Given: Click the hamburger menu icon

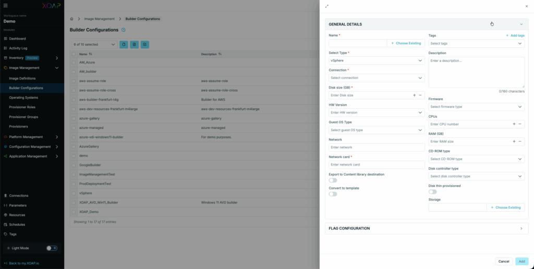Looking at the screenshot, I should [6, 5].
